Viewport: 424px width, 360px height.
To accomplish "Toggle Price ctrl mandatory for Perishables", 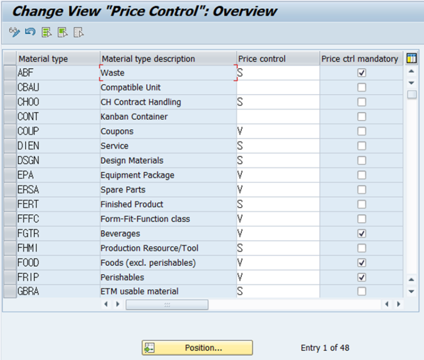I will click(361, 277).
